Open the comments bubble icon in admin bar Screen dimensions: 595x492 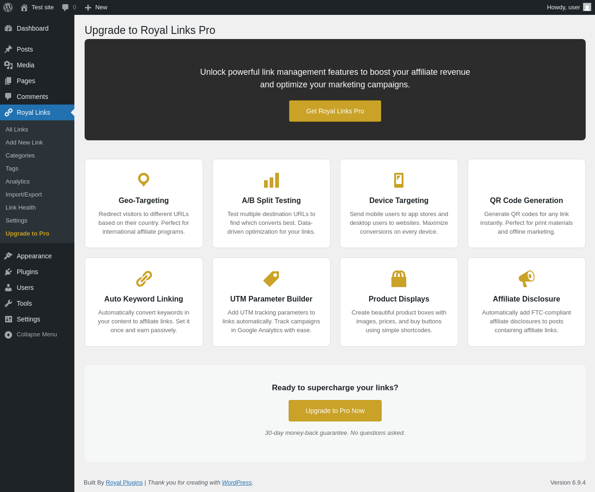[66, 7]
